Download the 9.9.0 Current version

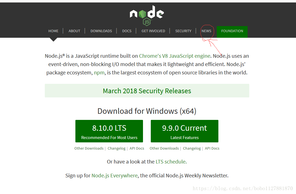coord(184,131)
